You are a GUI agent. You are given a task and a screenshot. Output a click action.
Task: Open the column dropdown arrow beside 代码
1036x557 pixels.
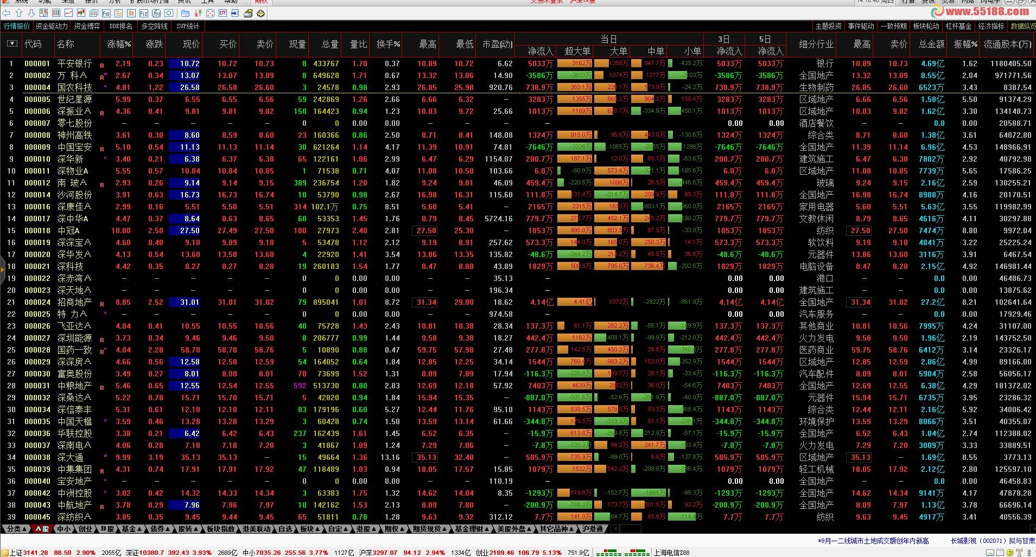coord(11,44)
